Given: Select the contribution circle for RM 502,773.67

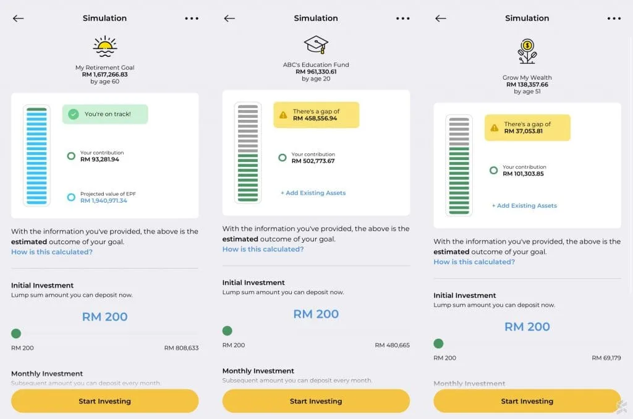Looking at the screenshot, I should pos(283,158).
